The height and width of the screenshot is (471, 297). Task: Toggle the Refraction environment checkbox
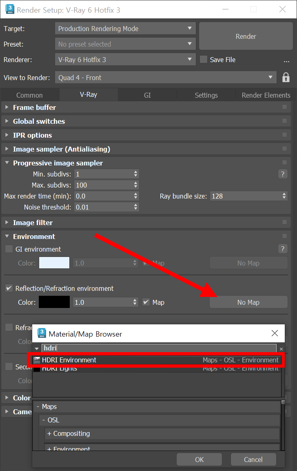[x=9, y=327]
